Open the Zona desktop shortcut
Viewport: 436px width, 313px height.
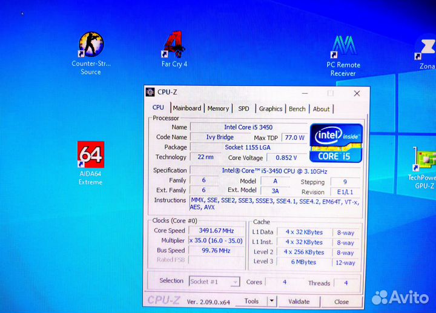pos(426,50)
